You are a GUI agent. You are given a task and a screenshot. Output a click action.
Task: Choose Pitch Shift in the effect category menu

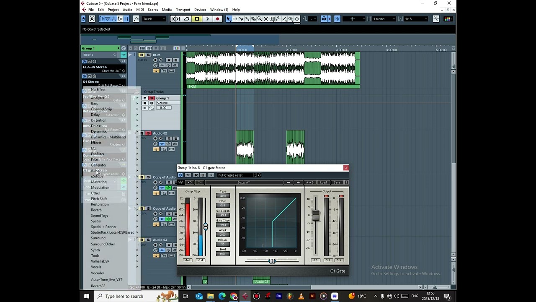(99, 199)
